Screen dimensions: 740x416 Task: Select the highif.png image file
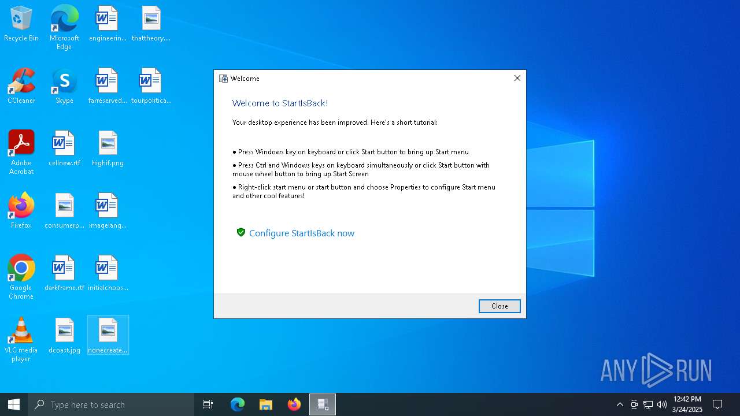[108, 148]
